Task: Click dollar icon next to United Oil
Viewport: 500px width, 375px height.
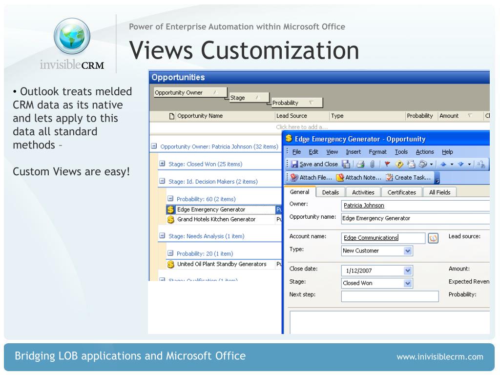Action: 170,264
